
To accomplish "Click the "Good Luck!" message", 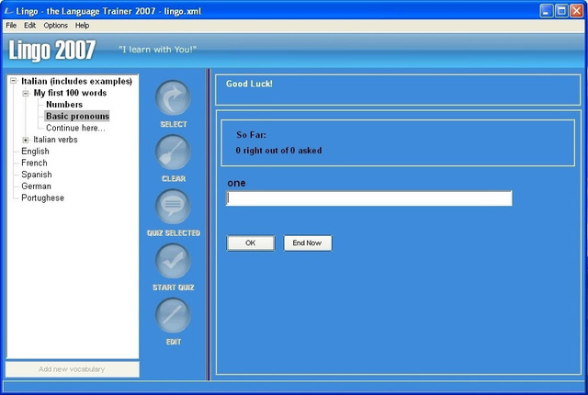I will point(249,84).
